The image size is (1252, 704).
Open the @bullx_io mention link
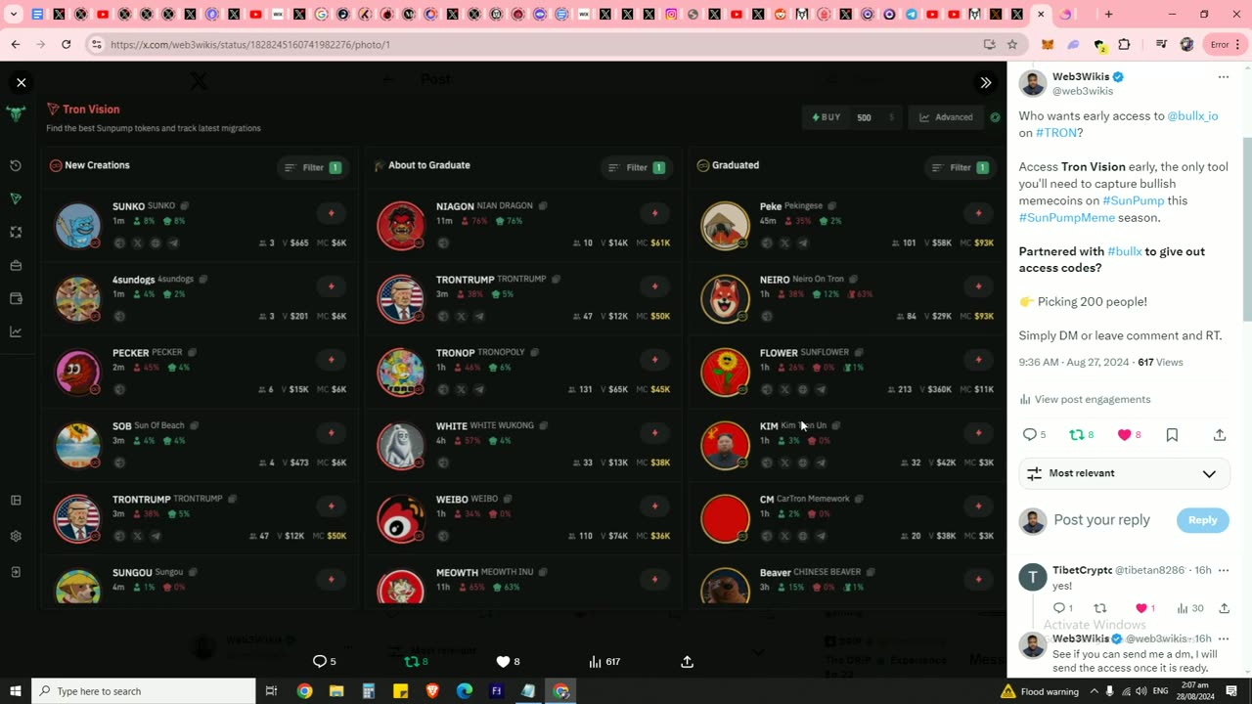1192,115
